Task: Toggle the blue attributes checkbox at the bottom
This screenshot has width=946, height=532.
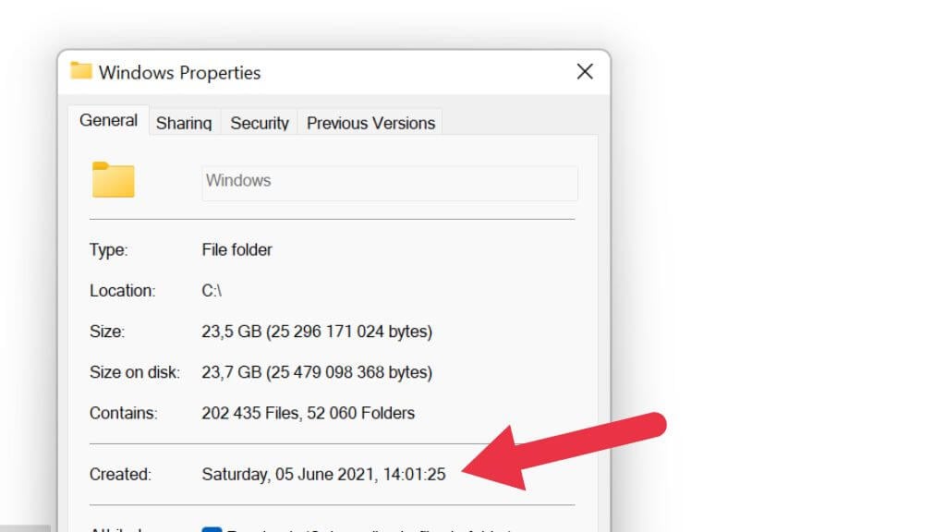Action: pos(212,528)
